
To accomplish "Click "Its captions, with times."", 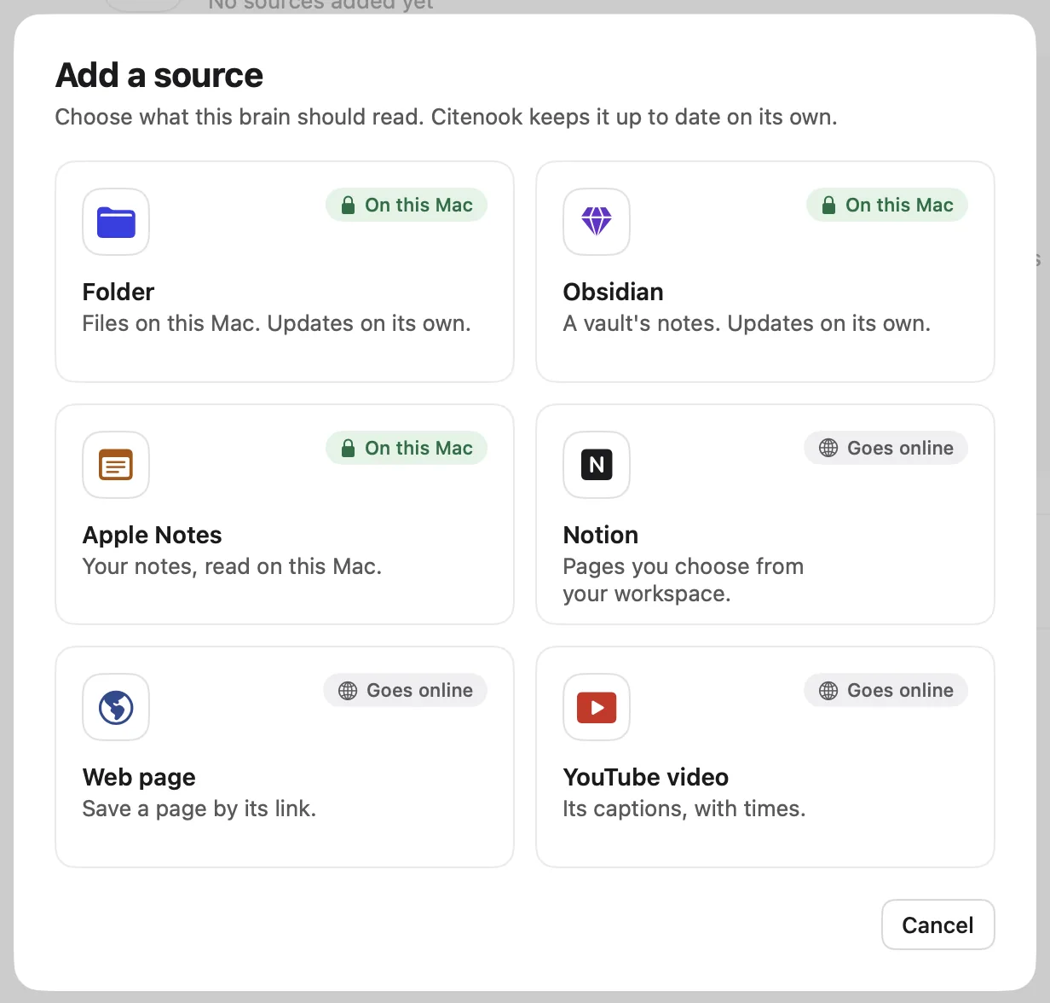I will point(684,809).
